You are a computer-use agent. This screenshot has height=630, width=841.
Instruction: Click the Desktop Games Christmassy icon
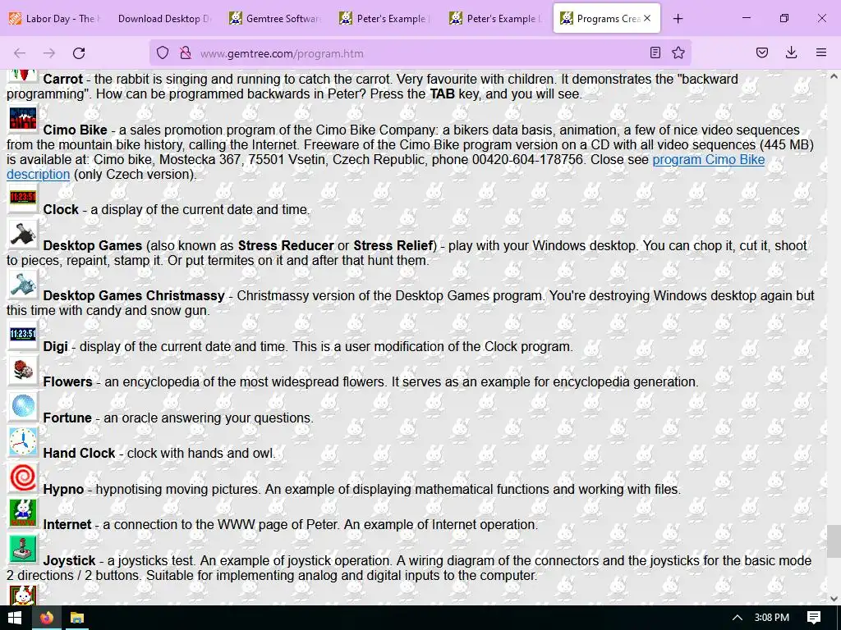point(23,285)
